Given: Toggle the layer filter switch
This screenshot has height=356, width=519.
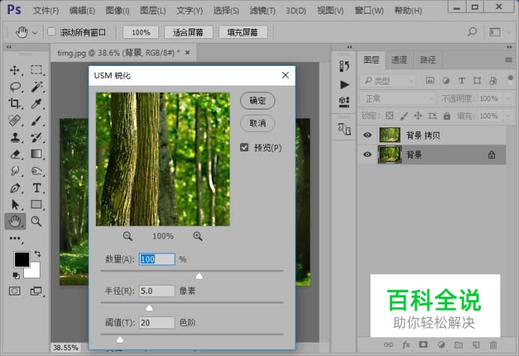Looking at the screenshot, I should 510,79.
